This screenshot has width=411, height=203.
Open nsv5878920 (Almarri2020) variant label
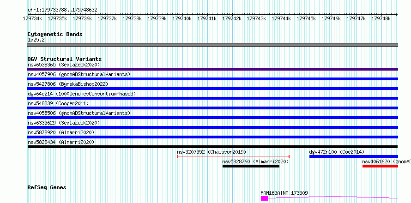(61, 132)
